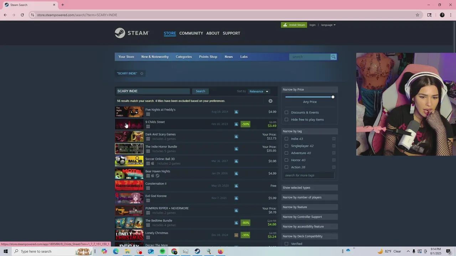
Task: Check the Action tag filter
Action: pos(286,167)
